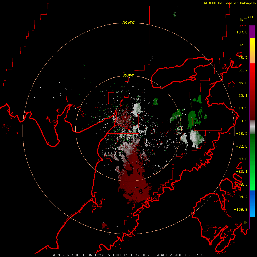Click the 50 NMI range ring label
The height and width of the screenshot is (257, 257).
(x=128, y=76)
